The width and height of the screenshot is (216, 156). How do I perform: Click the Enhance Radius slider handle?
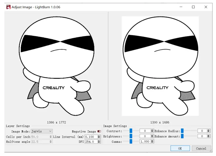[182, 131]
